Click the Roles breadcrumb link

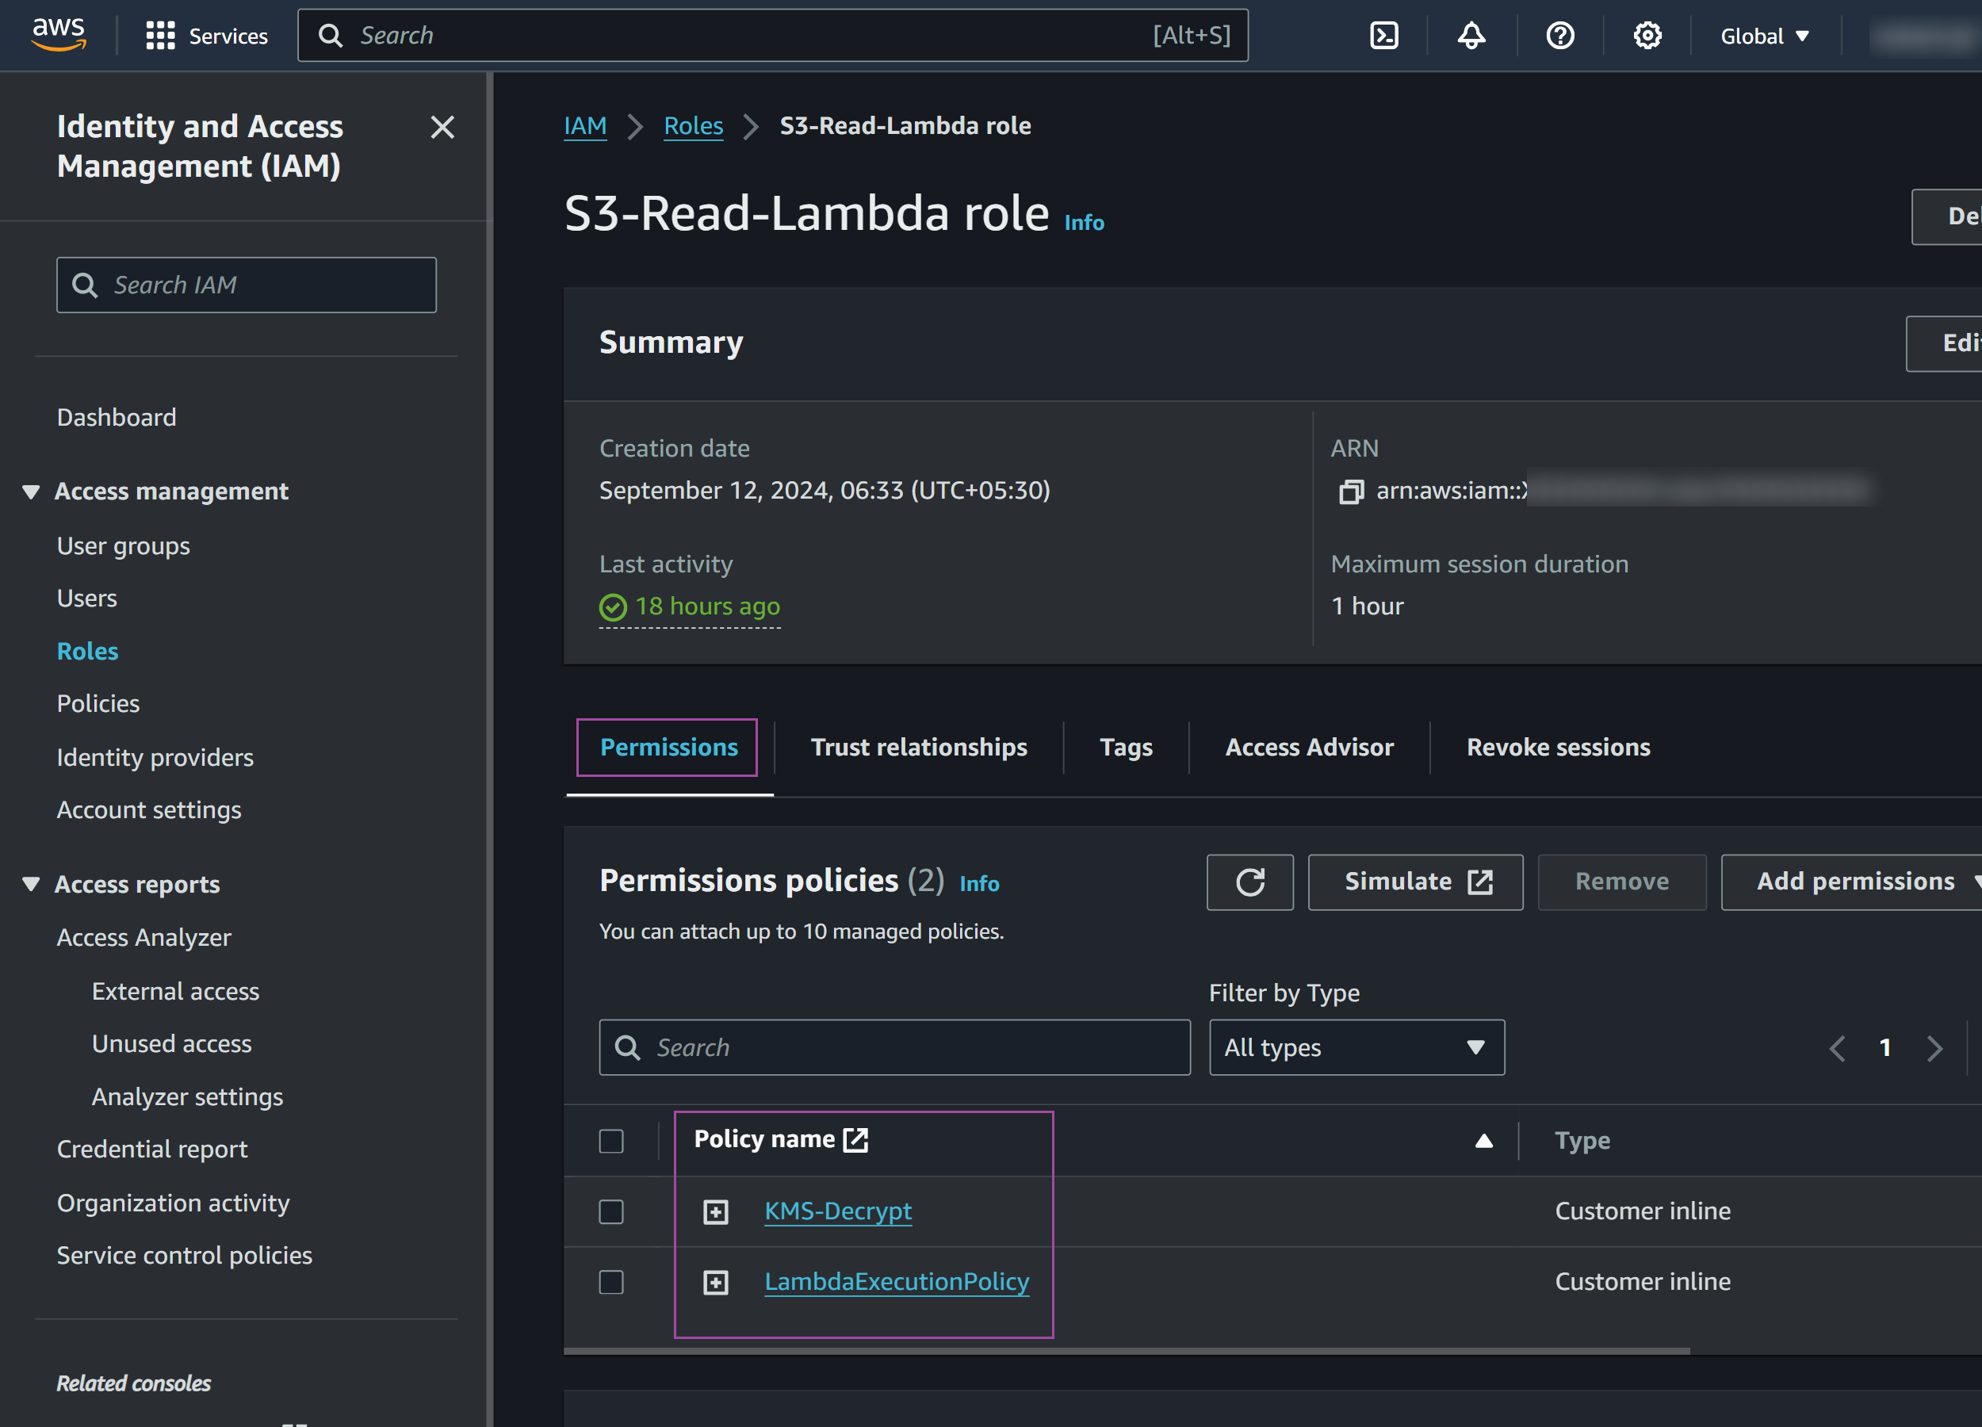tap(693, 125)
